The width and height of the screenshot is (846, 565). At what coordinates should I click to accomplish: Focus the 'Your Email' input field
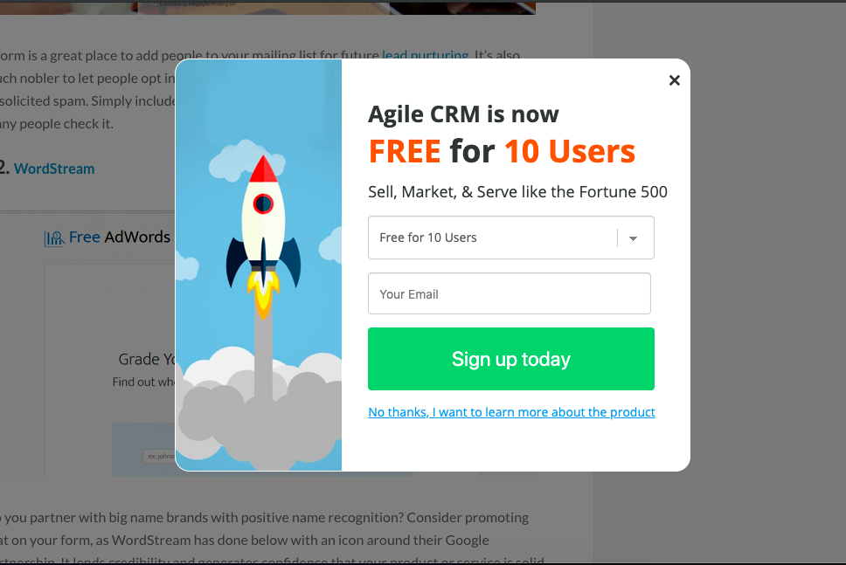(x=510, y=294)
